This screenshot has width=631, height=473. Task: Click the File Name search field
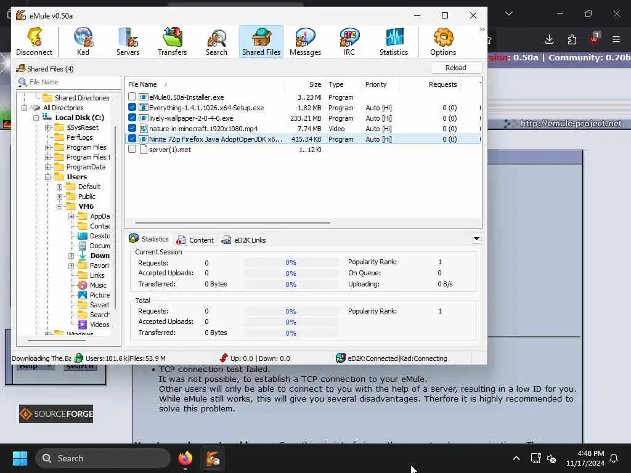[x=74, y=82]
